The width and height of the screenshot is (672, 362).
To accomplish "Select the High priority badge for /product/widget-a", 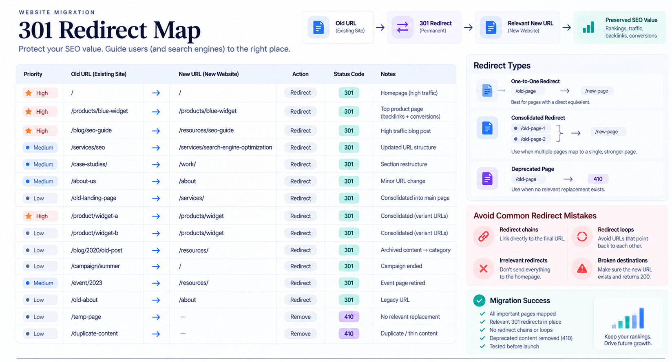I will (40, 216).
